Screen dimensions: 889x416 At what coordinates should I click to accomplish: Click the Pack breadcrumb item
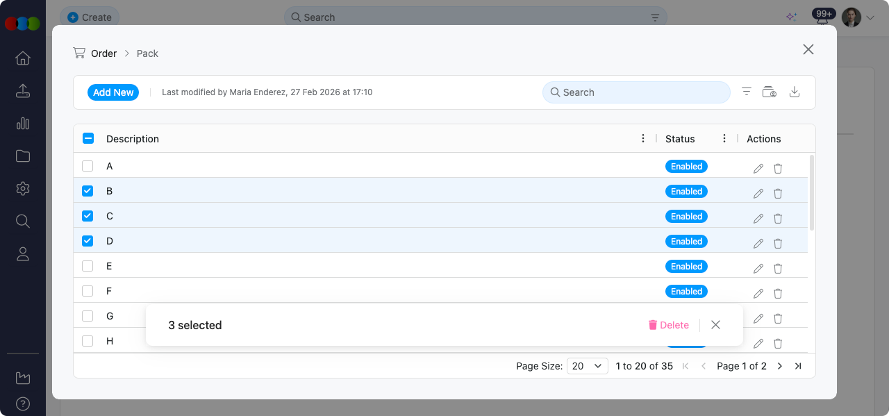[147, 53]
